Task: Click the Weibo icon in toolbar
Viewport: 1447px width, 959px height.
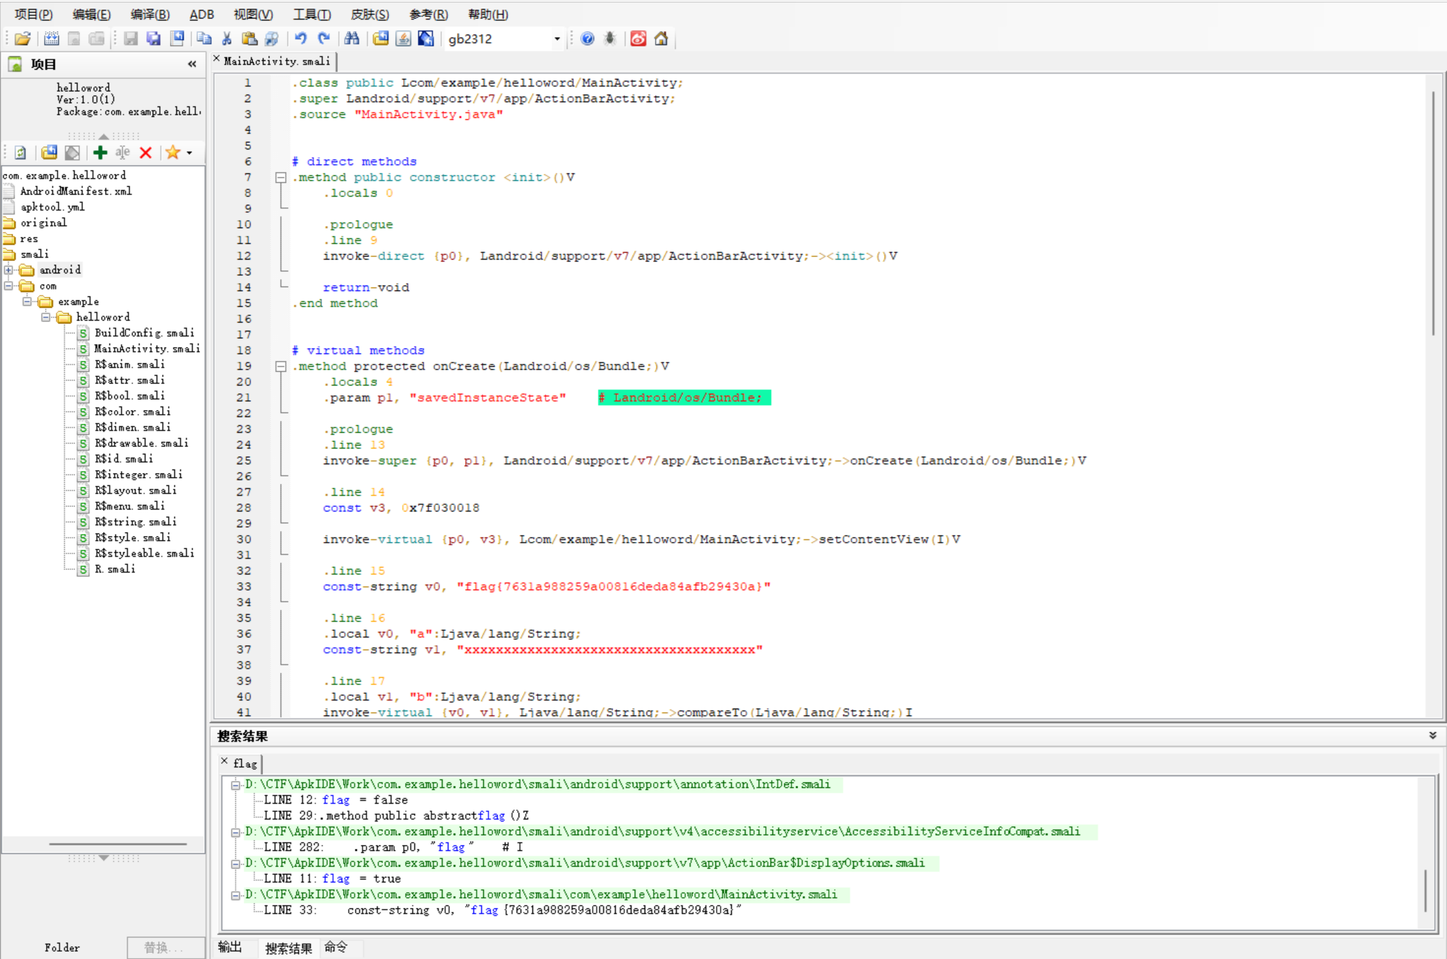Action: click(x=638, y=39)
